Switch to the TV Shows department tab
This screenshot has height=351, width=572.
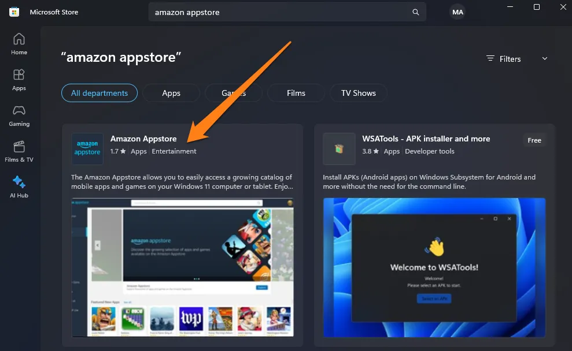click(x=358, y=93)
